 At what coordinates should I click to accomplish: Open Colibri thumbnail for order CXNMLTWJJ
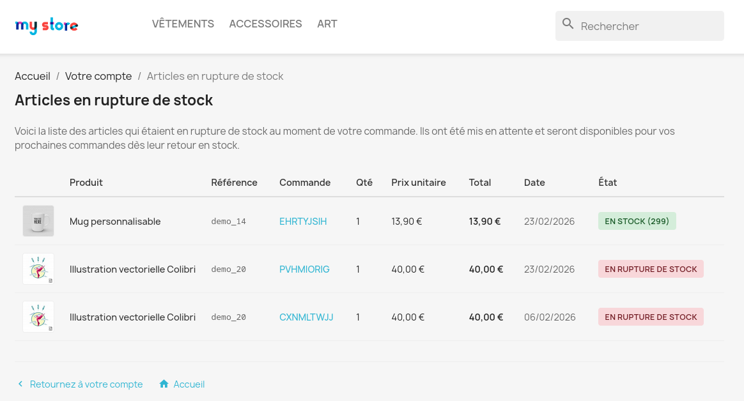point(38,317)
